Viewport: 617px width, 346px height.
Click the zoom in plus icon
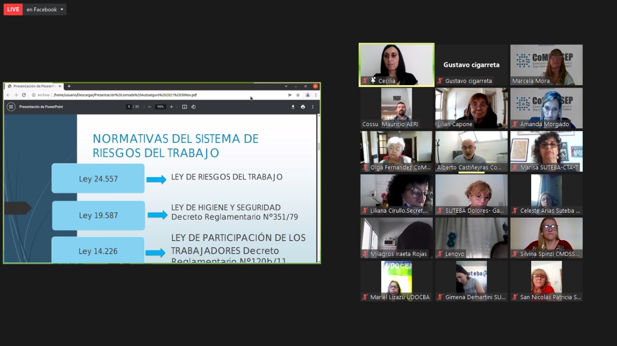pos(171,107)
